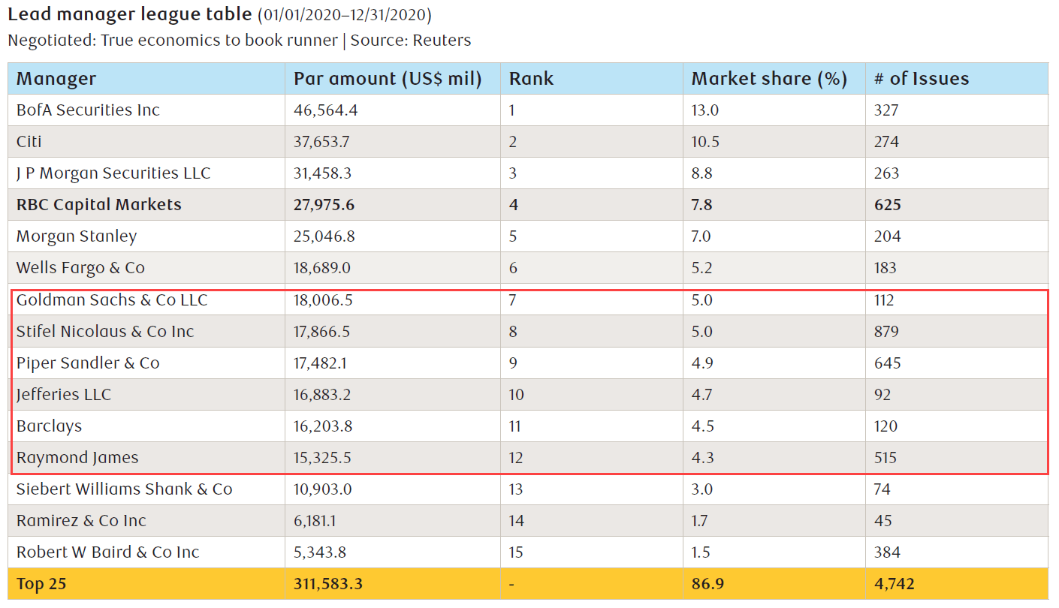Screen dimensions: 1059x608
Task: Click par amount 46,564.4
Action: tap(326, 110)
